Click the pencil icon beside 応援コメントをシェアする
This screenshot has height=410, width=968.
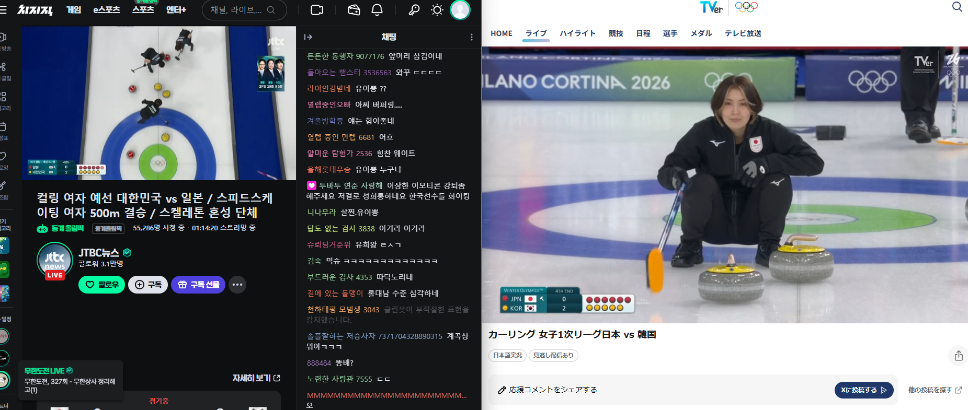502,390
